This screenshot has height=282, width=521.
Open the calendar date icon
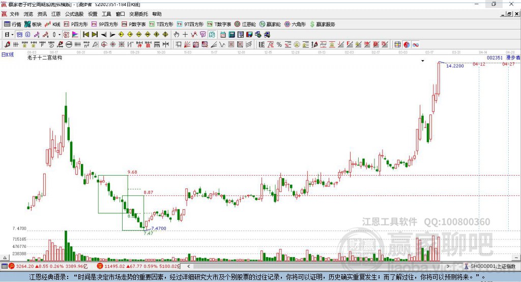(223, 35)
